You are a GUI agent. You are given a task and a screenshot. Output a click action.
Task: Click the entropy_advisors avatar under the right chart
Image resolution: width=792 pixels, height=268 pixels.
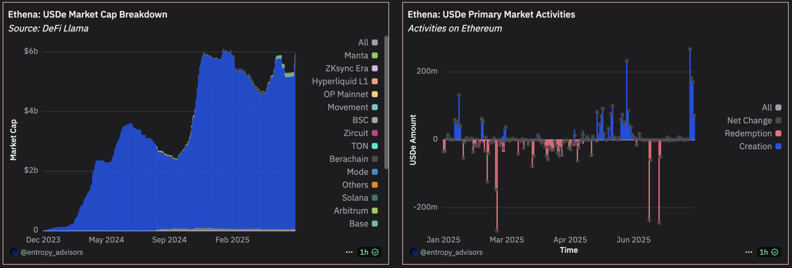point(414,252)
